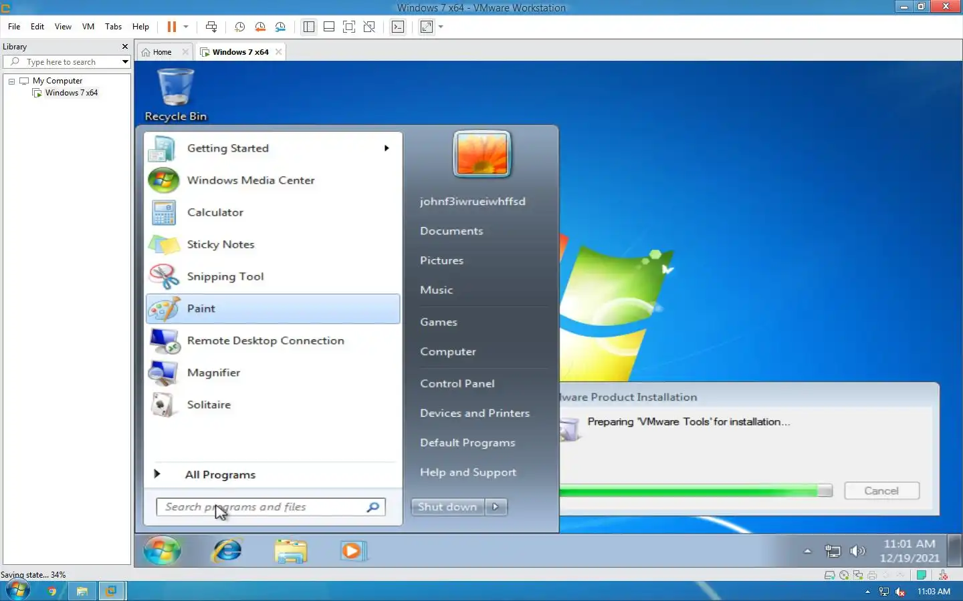The height and width of the screenshot is (601, 963).
Task: Close the Home tab
Action: (x=185, y=52)
